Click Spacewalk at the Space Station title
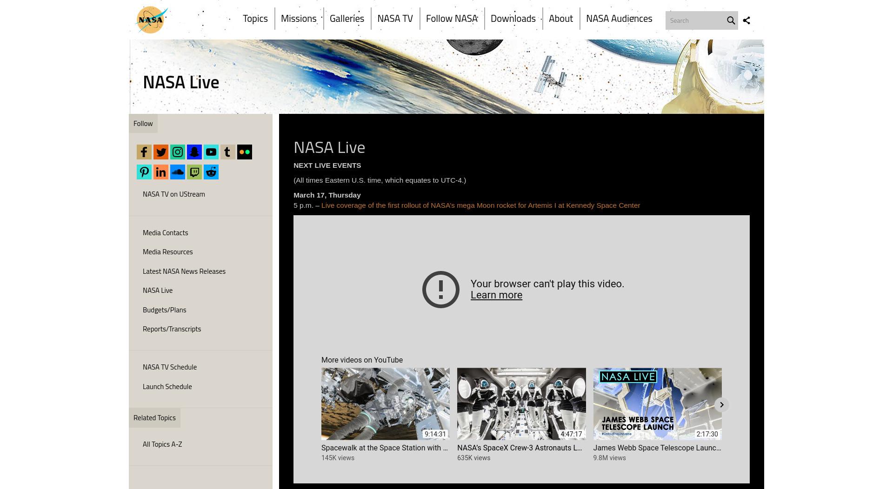893x489 pixels. coord(384,448)
